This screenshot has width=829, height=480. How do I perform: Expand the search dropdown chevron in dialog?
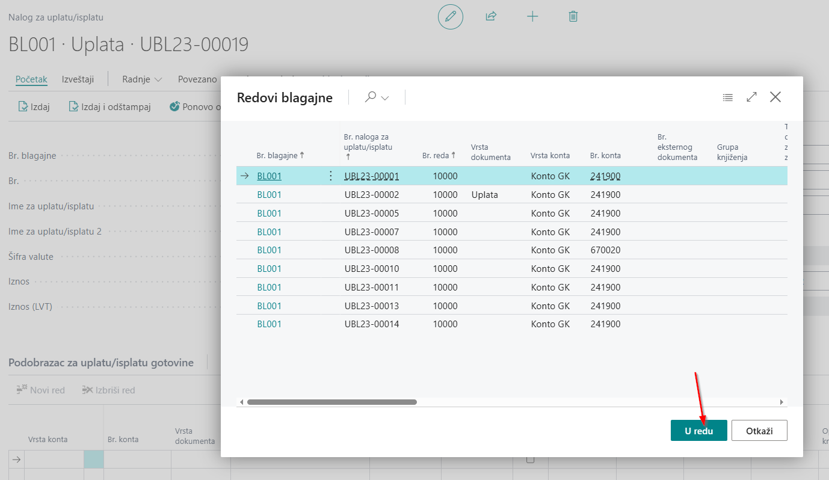pos(385,98)
